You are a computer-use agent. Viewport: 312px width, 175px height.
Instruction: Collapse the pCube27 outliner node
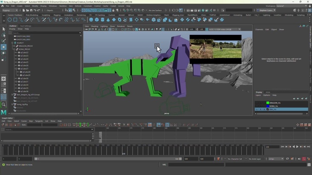point(16,68)
